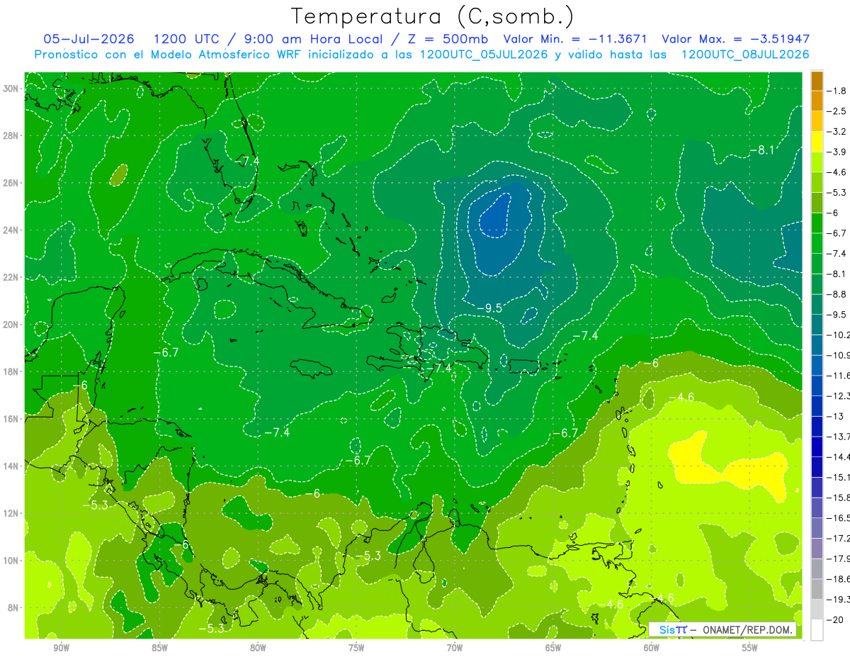Select the date text "05-Jul-2026"
The width and height of the screenshot is (850, 657).
click(89, 39)
